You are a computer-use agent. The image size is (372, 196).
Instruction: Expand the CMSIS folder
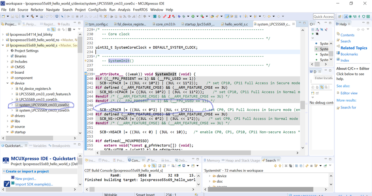(x=7, y=67)
